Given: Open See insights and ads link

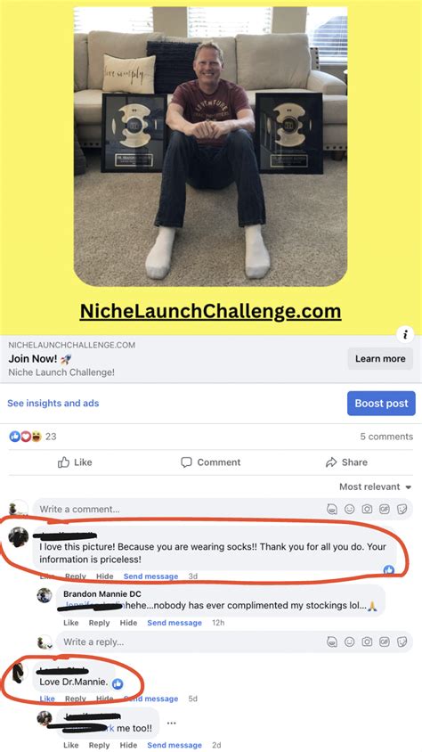Looking at the screenshot, I should [53, 404].
